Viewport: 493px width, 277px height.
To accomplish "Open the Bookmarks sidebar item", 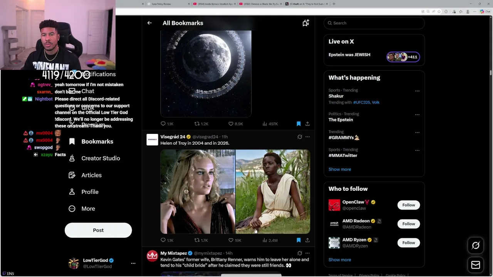I will coord(91,142).
